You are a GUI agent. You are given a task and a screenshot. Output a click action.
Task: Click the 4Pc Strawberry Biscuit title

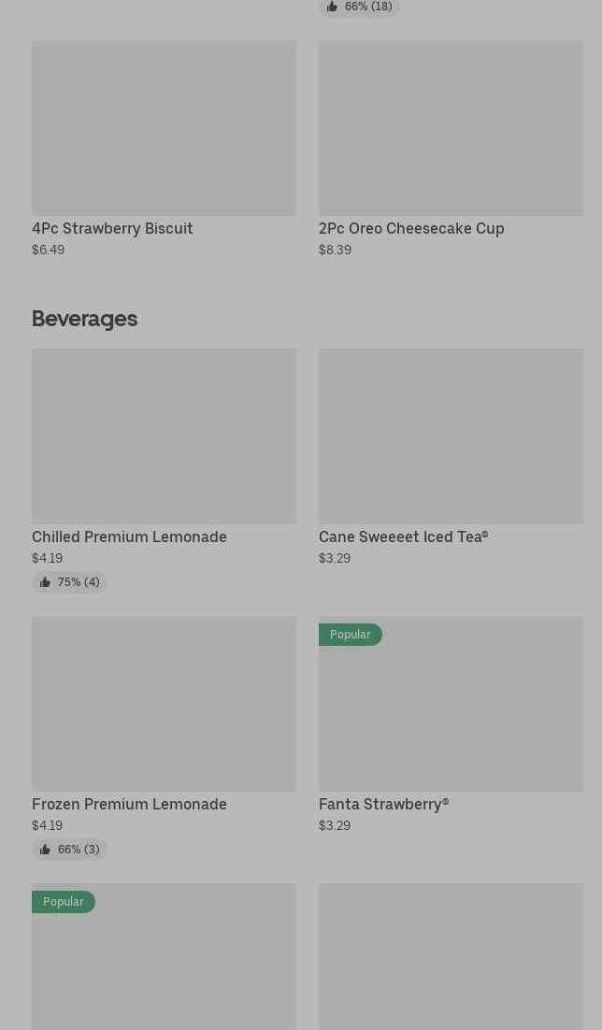tap(112, 228)
